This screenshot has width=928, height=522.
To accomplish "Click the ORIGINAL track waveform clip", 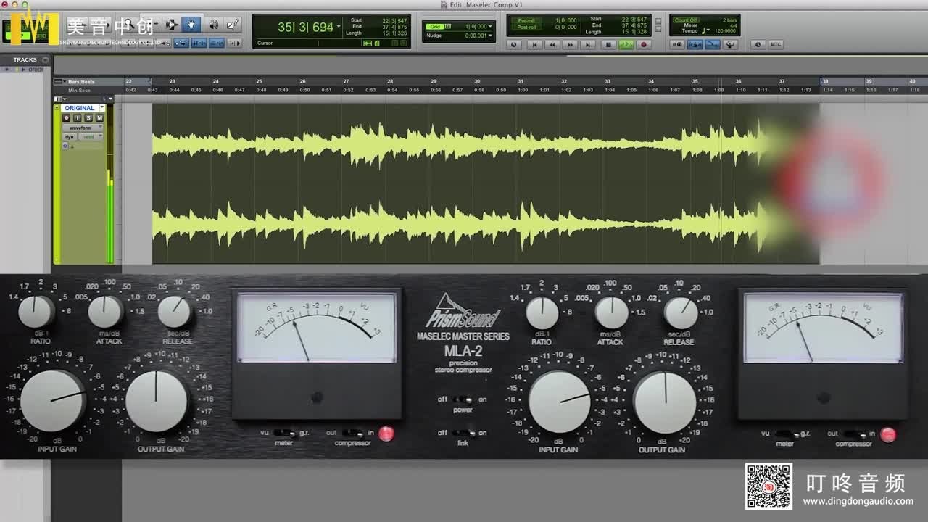I will [486, 183].
